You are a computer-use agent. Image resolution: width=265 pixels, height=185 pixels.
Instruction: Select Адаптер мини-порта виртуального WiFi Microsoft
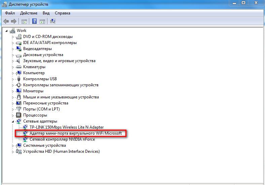75,133
